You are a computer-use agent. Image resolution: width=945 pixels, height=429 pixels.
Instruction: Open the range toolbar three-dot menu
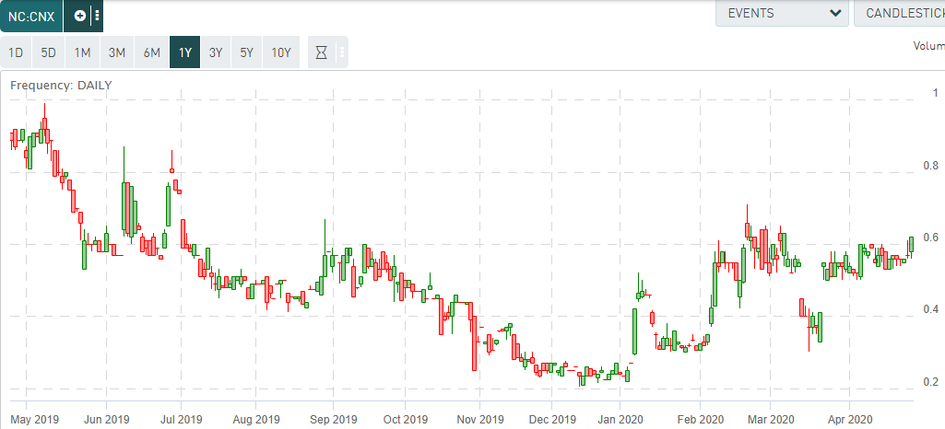coord(342,52)
